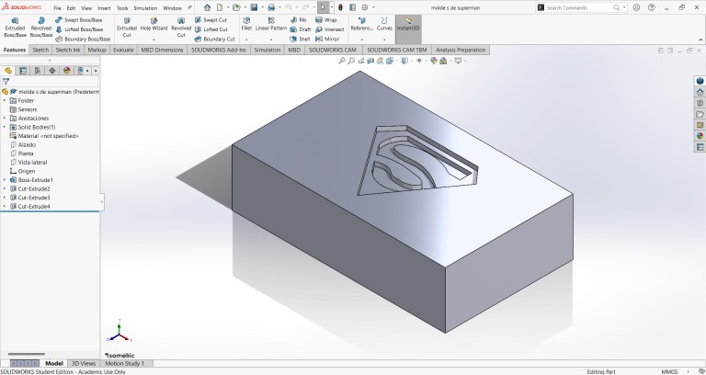Click Section View in the view toolbar

pyautogui.click(x=370, y=61)
